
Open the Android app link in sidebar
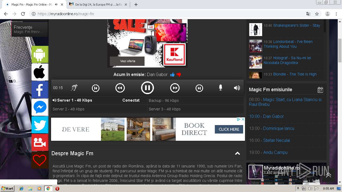40,54
